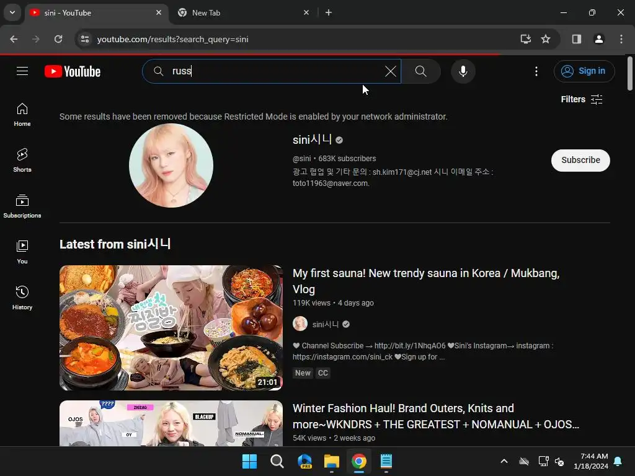Screen dimensions: 635x476
Task: Open the Chrome profile icon
Action: coord(599,39)
